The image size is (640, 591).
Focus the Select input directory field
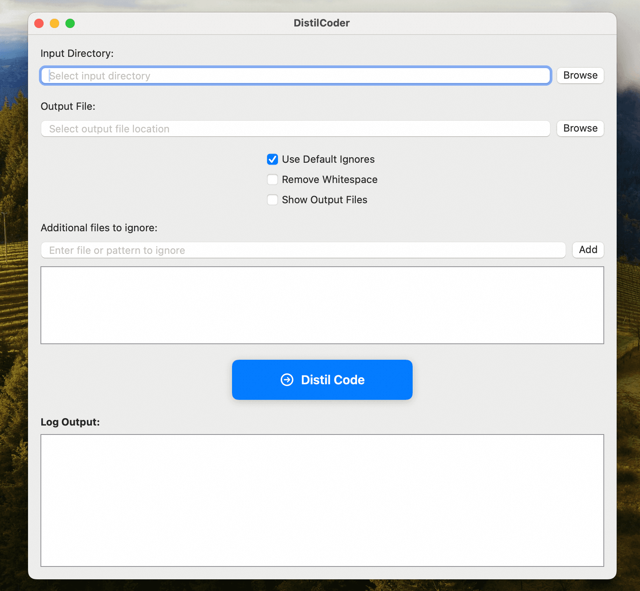(x=295, y=76)
